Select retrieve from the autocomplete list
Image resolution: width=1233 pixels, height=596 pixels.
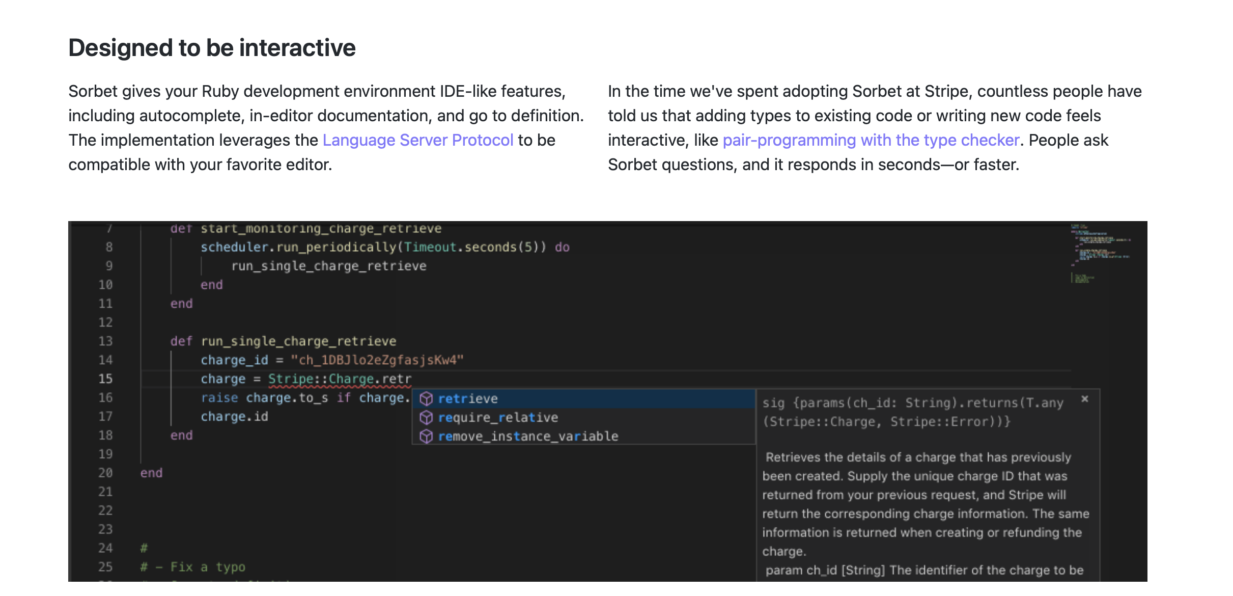[x=467, y=398]
